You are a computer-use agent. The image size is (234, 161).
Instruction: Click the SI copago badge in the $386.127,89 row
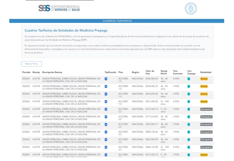tap(189, 147)
